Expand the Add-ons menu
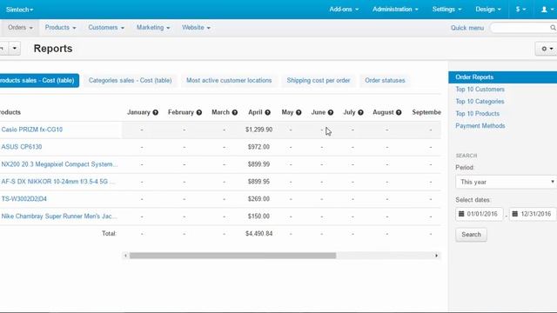 [x=344, y=10]
